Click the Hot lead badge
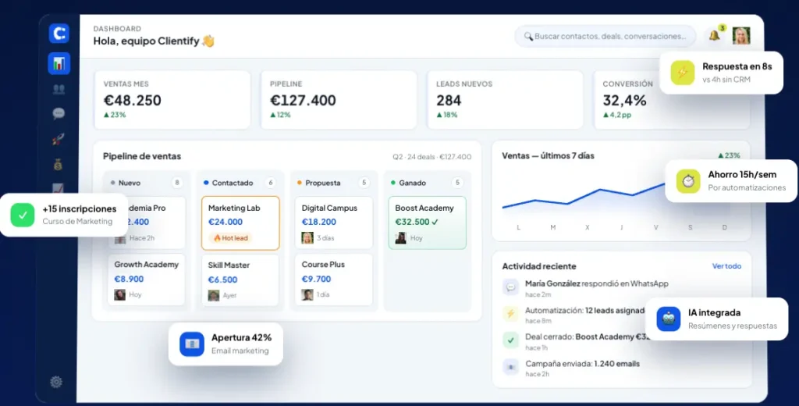Image resolution: width=799 pixels, height=406 pixels. [230, 237]
